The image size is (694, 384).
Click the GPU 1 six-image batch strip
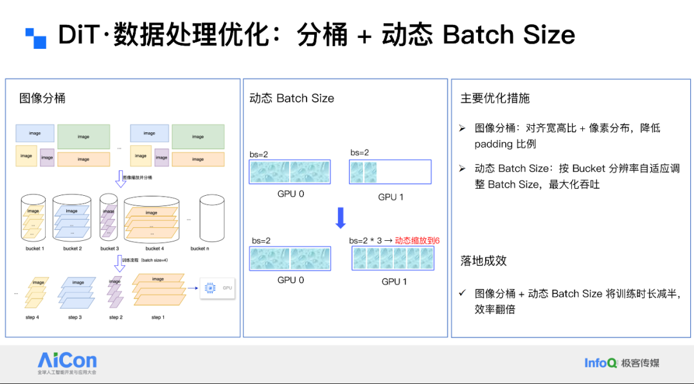[393, 258]
